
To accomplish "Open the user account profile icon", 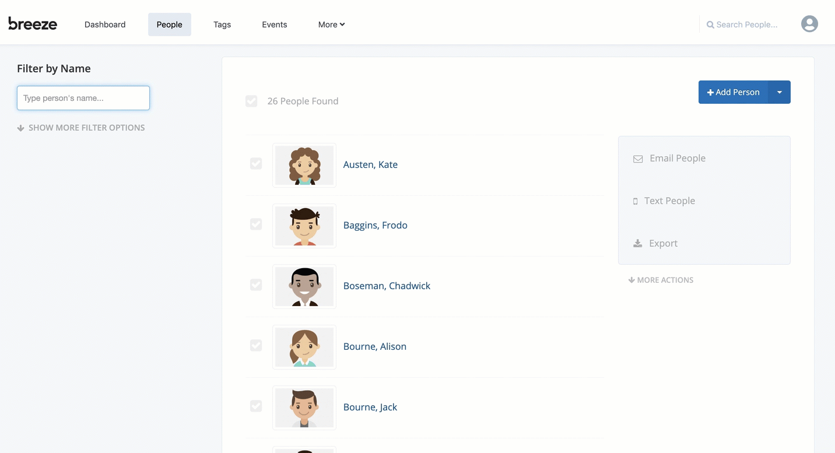I will tap(809, 24).
